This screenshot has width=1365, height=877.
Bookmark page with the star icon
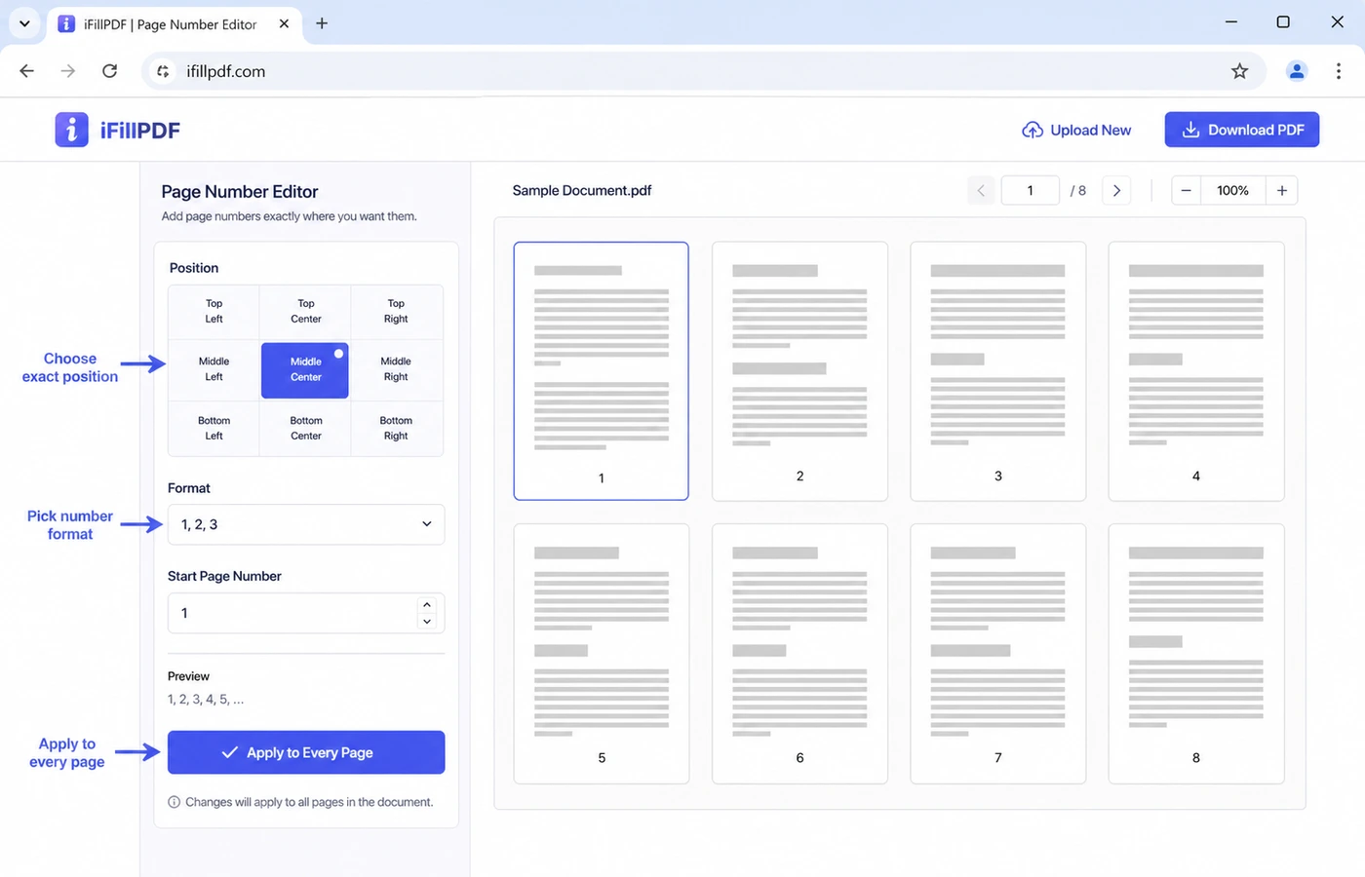tap(1239, 71)
